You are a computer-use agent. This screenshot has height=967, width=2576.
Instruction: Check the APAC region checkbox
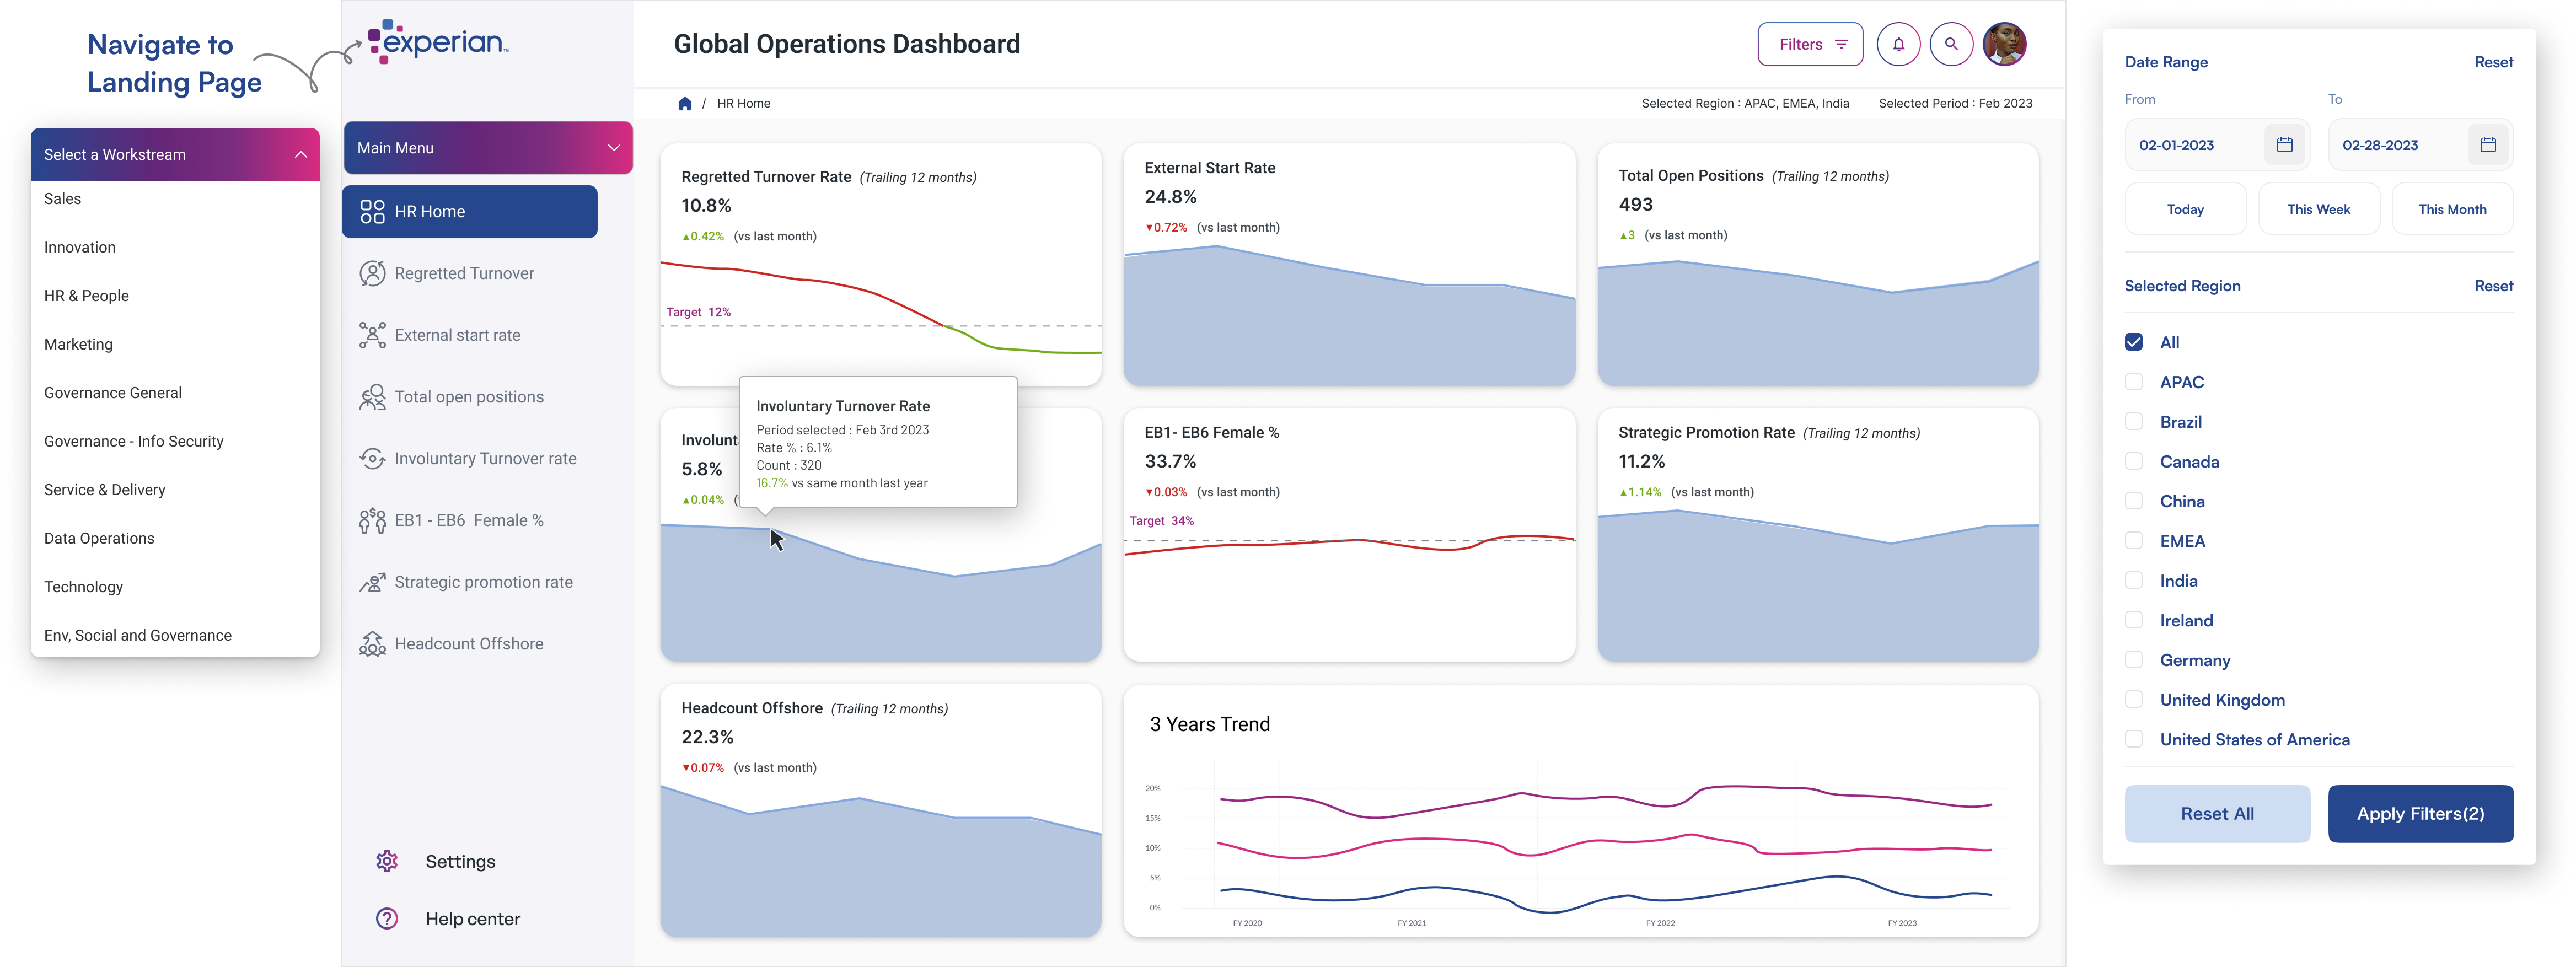[2133, 382]
